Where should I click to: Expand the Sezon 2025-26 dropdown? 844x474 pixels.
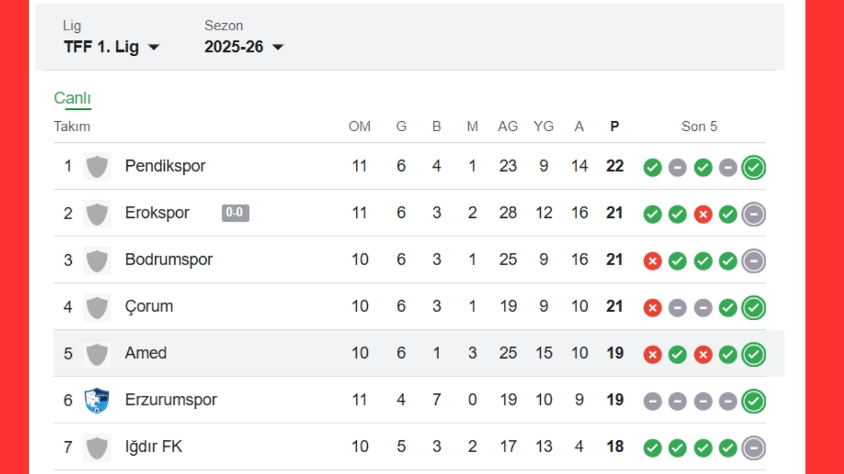click(x=243, y=47)
